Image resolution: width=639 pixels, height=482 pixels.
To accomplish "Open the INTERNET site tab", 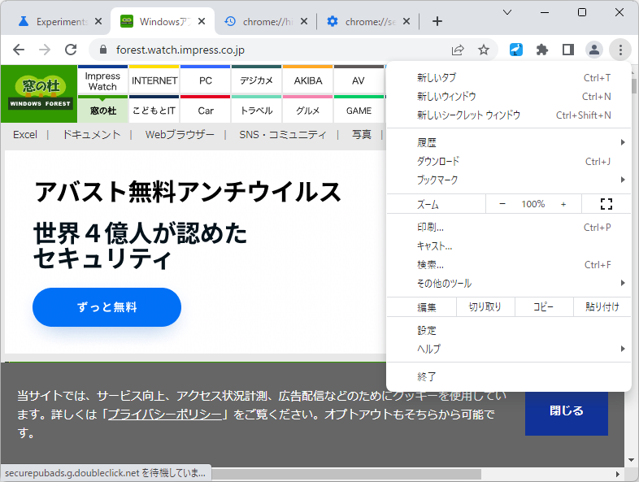I will (154, 81).
